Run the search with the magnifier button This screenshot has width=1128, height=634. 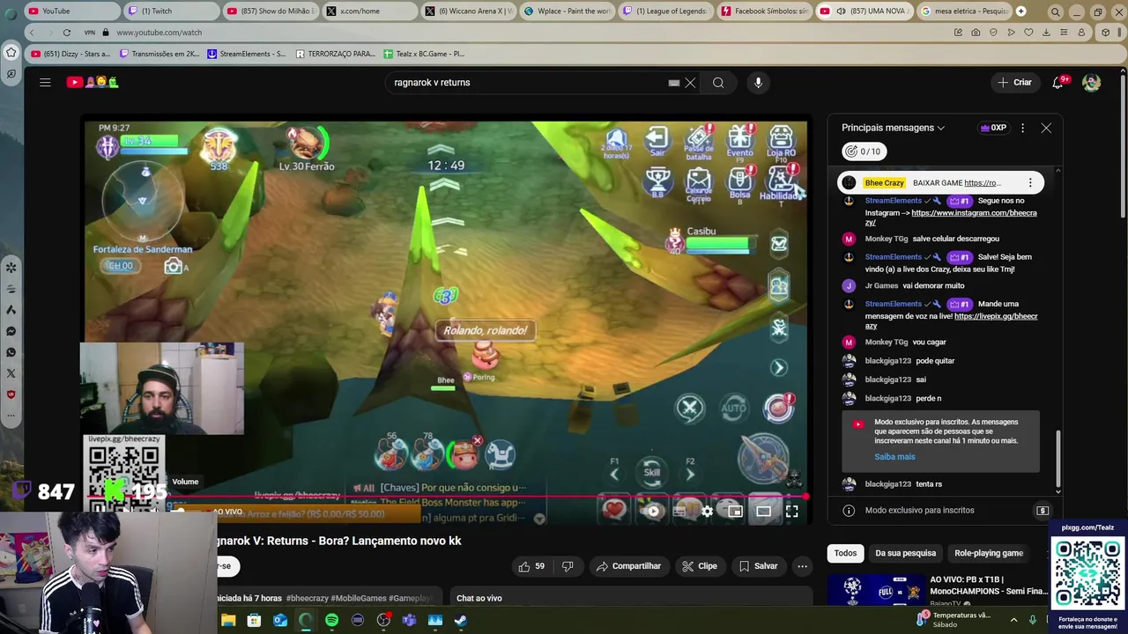point(718,83)
